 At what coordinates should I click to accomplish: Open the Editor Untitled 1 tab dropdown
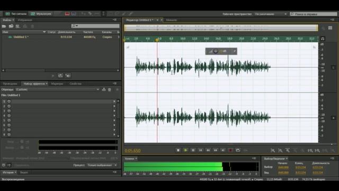point(158,20)
